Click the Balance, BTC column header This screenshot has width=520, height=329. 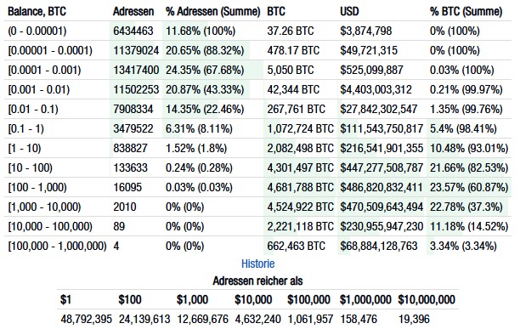pyautogui.click(x=37, y=12)
